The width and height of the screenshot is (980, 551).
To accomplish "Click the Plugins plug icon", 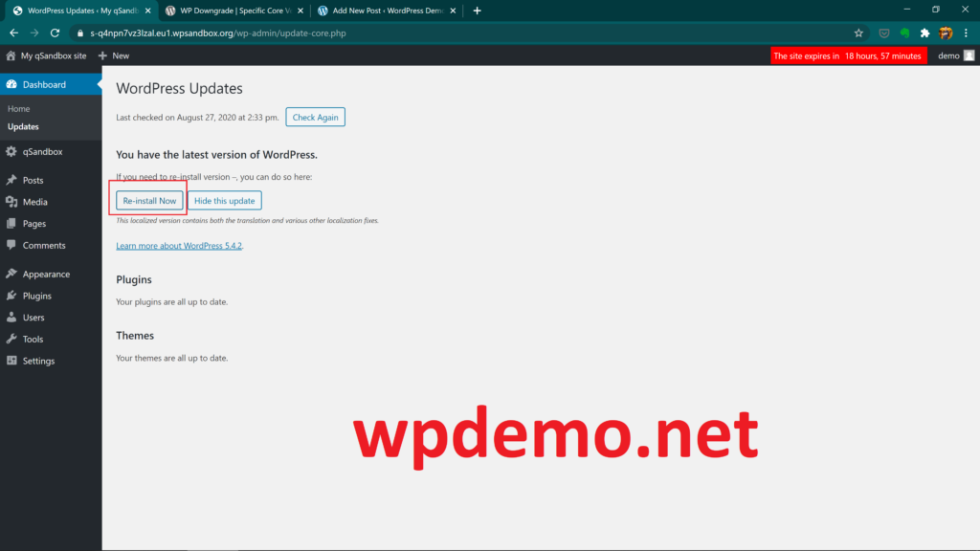I will pos(11,296).
